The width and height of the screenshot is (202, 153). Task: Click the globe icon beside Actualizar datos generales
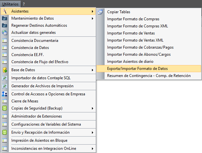coord(5,33)
